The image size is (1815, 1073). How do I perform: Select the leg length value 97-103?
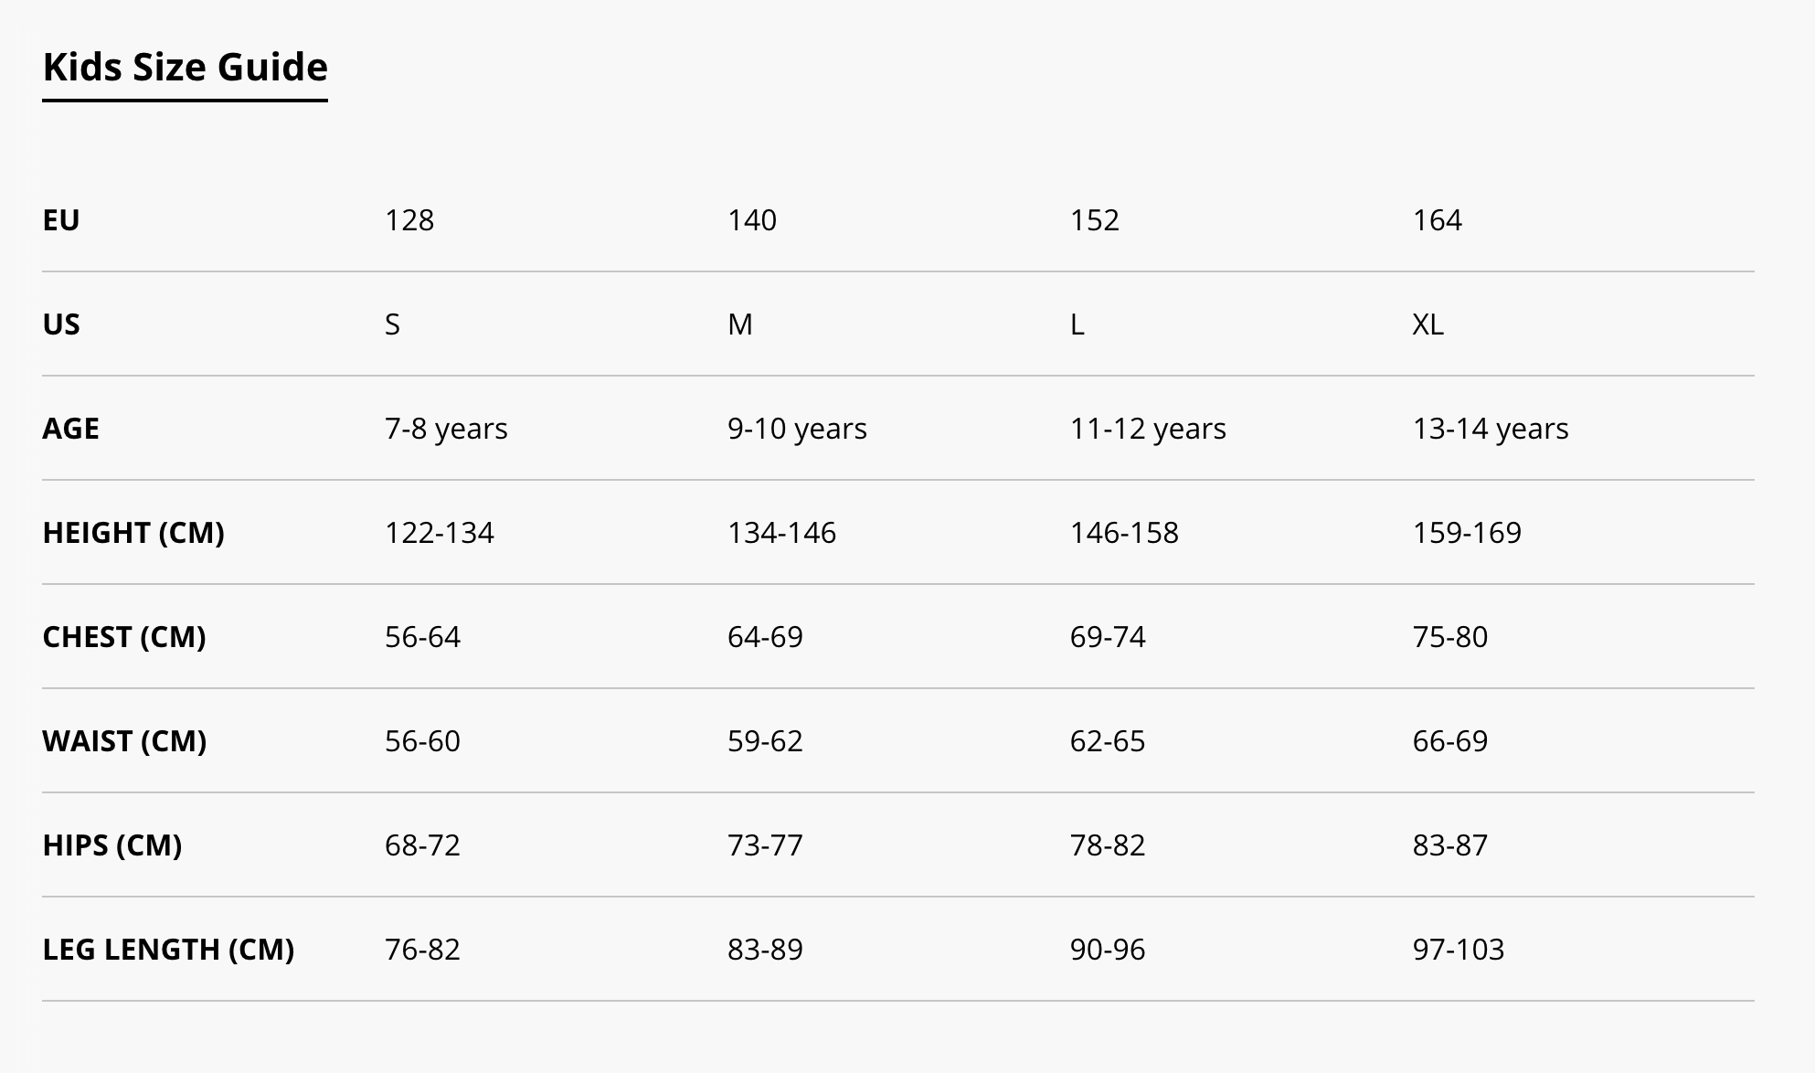(1459, 950)
